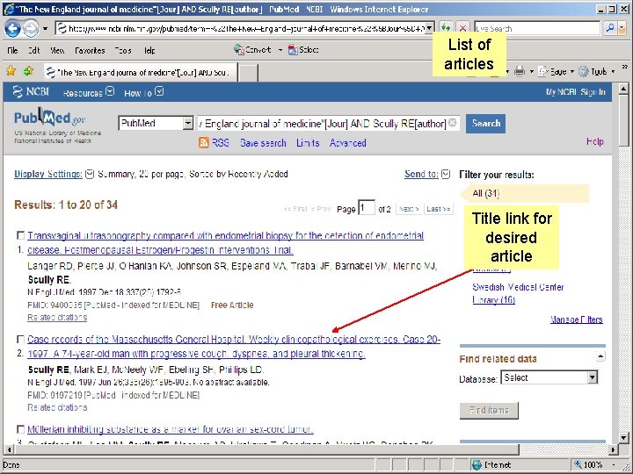Expand the NCBI Resources menu
633x474 pixels.
[x=110, y=92]
